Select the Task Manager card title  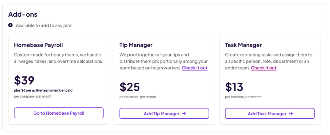pos(243,45)
